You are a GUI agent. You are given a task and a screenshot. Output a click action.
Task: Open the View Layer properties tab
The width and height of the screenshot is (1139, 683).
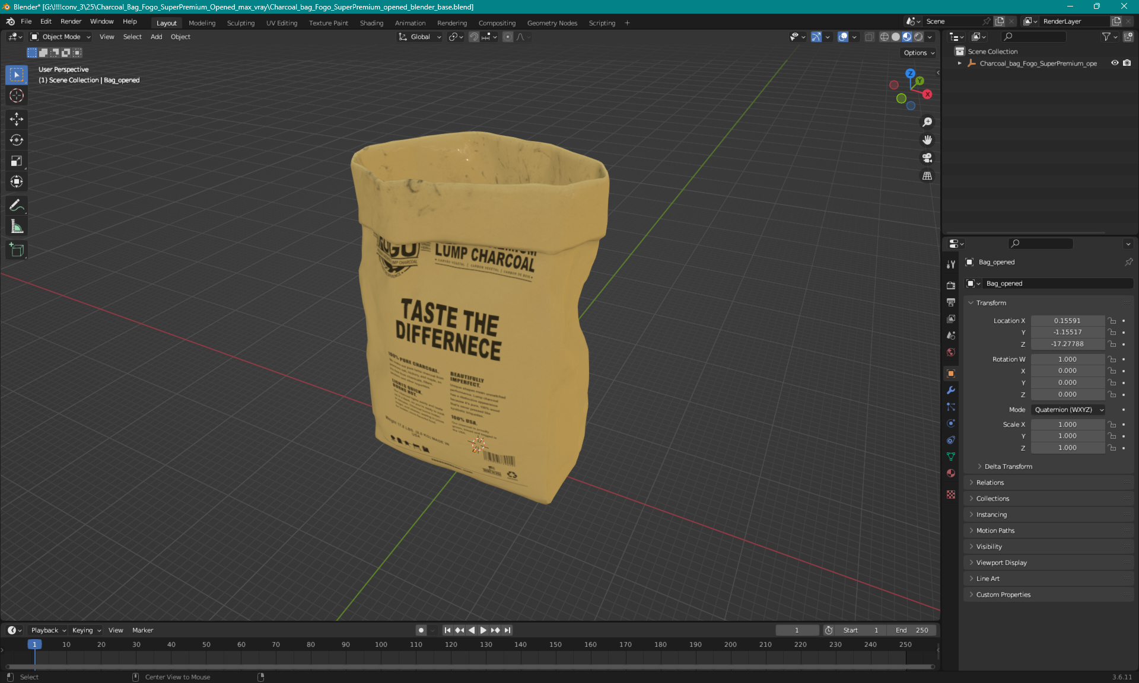coord(951,318)
